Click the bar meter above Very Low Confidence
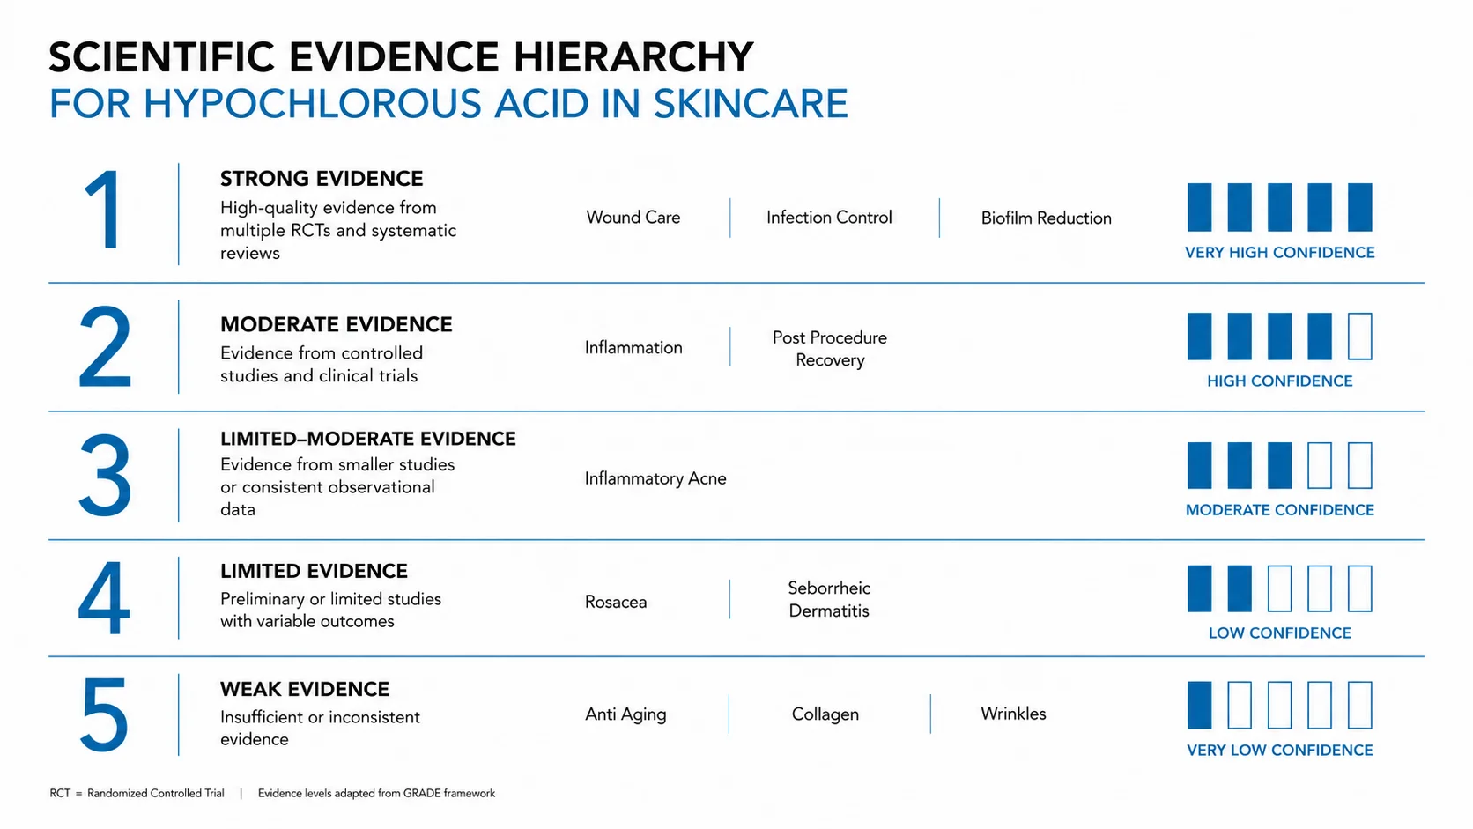1473x829 pixels. pyautogui.click(x=1280, y=705)
